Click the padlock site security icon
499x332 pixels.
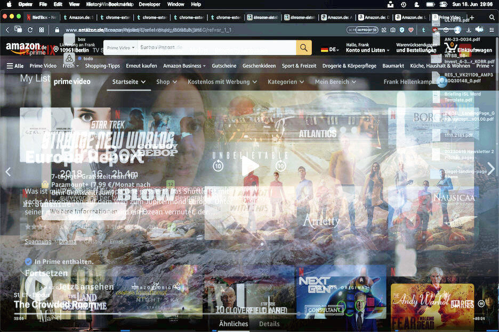57,30
